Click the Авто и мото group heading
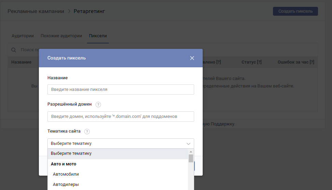The height and width of the screenshot is (190, 332). click(63, 164)
